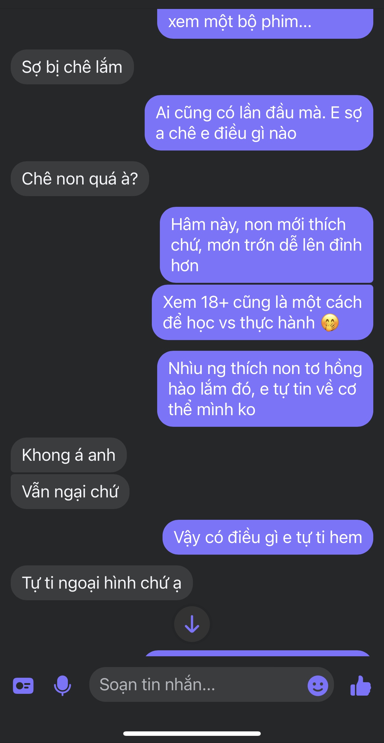The width and height of the screenshot is (384, 743).
Task: Tap the 'Ai cũng có lần đầu mà' bubble
Action: point(259,123)
